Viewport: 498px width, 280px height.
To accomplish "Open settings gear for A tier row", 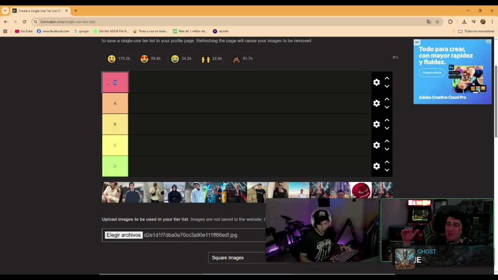I will (x=376, y=103).
